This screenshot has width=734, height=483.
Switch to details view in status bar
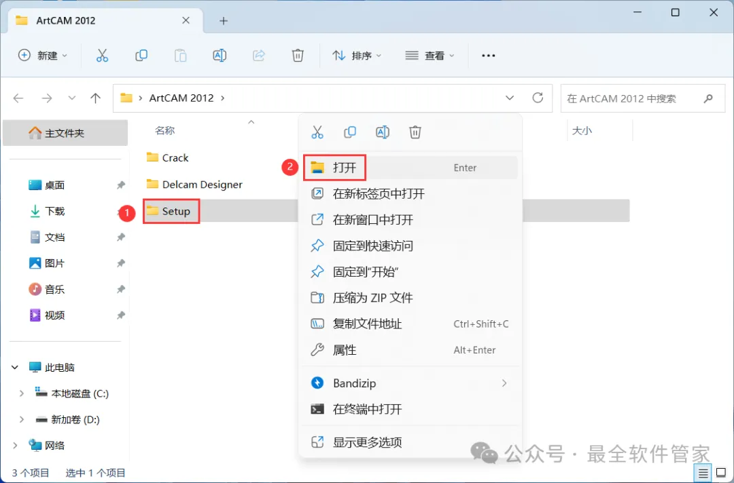point(703,474)
